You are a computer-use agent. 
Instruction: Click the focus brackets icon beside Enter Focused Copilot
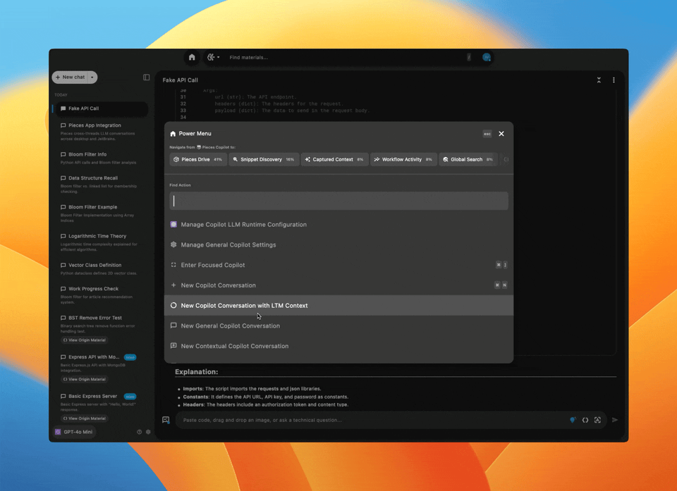pyautogui.click(x=173, y=265)
